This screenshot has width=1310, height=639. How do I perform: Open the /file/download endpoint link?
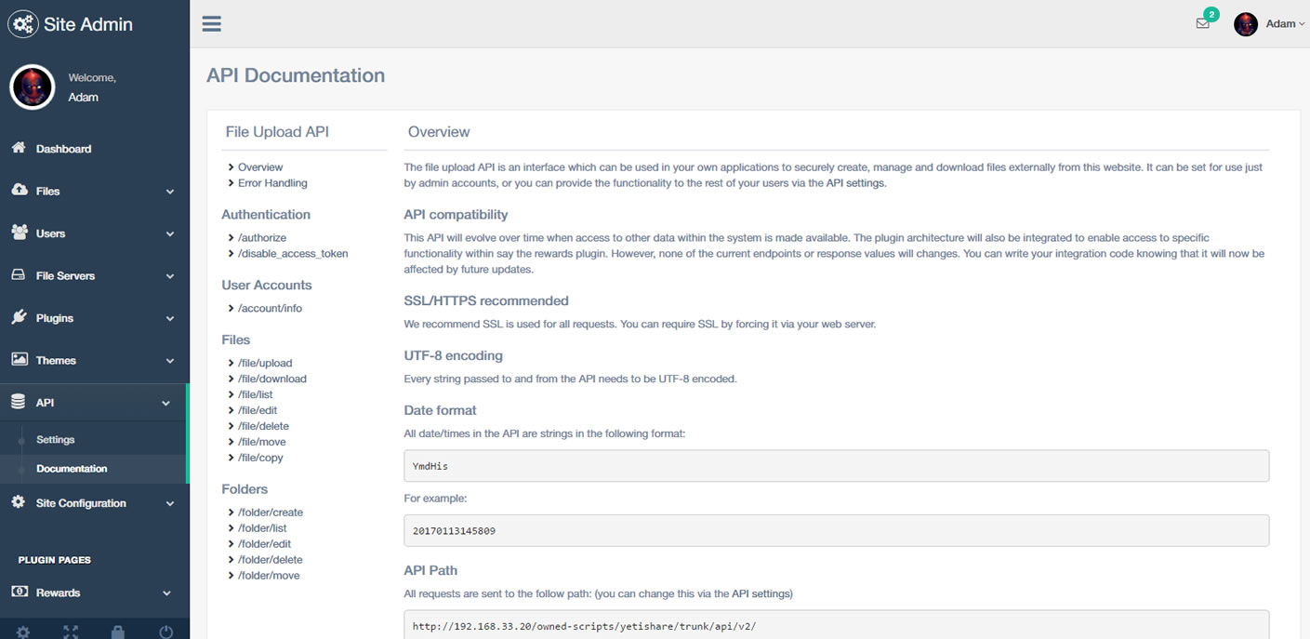271,379
